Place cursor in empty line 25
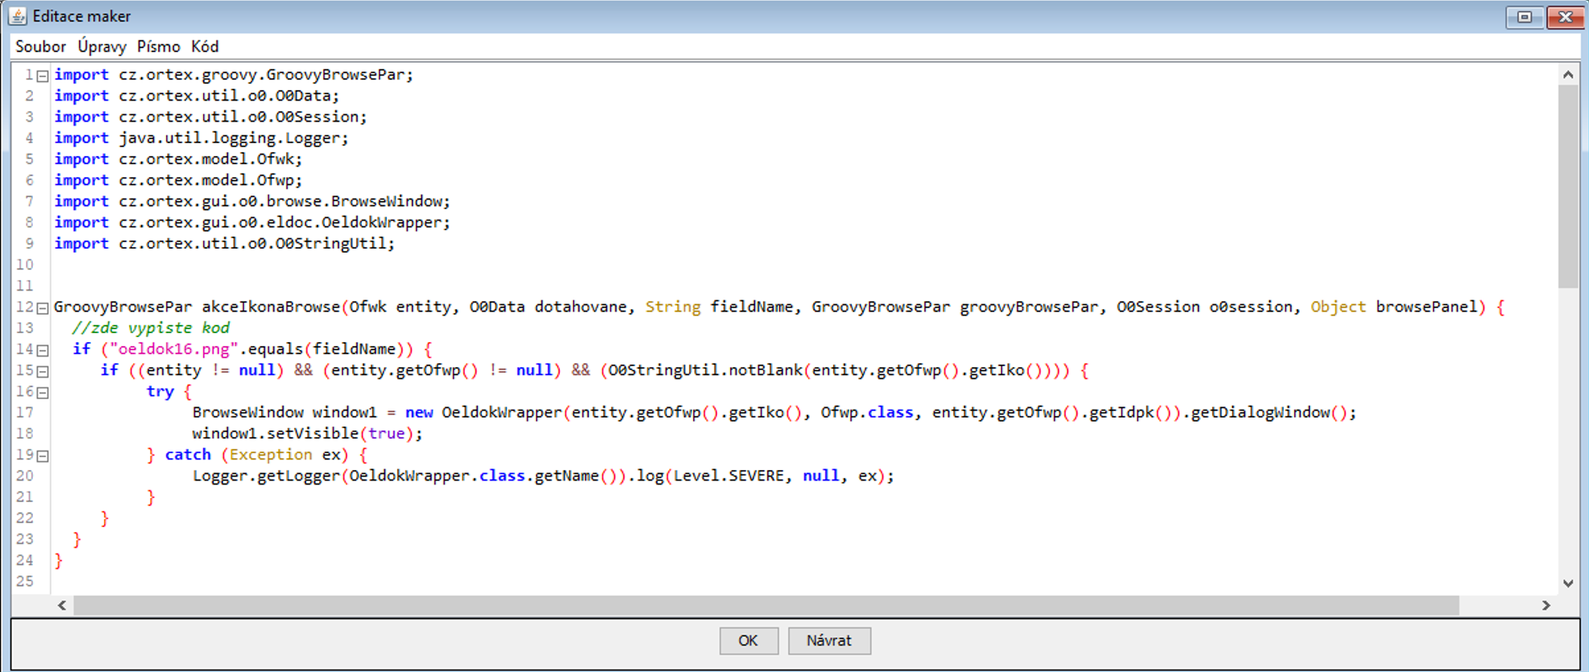Screen dimensions: 1589x672 pyautogui.click(x=403, y=581)
